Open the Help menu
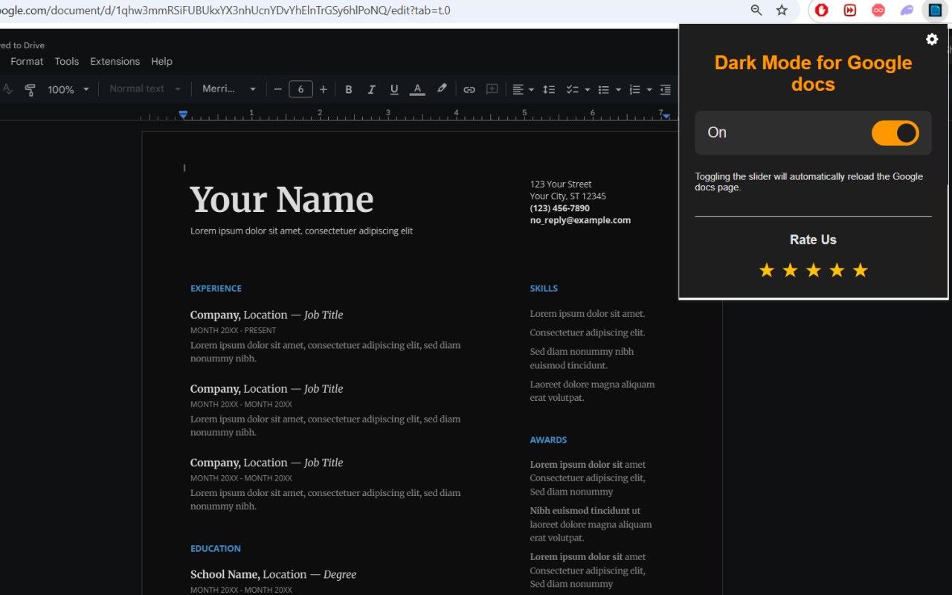The width and height of the screenshot is (952, 595). click(161, 62)
